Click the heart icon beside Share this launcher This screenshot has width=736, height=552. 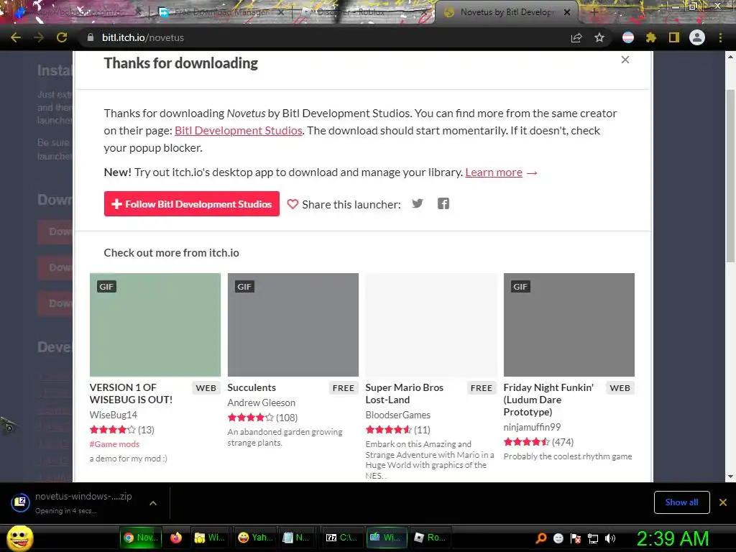click(x=293, y=204)
